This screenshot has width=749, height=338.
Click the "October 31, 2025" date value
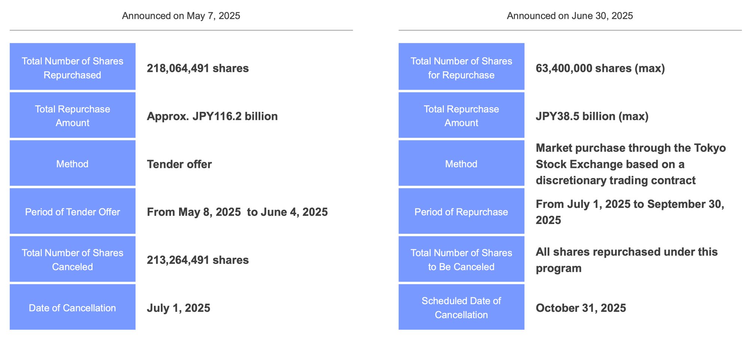(580, 308)
